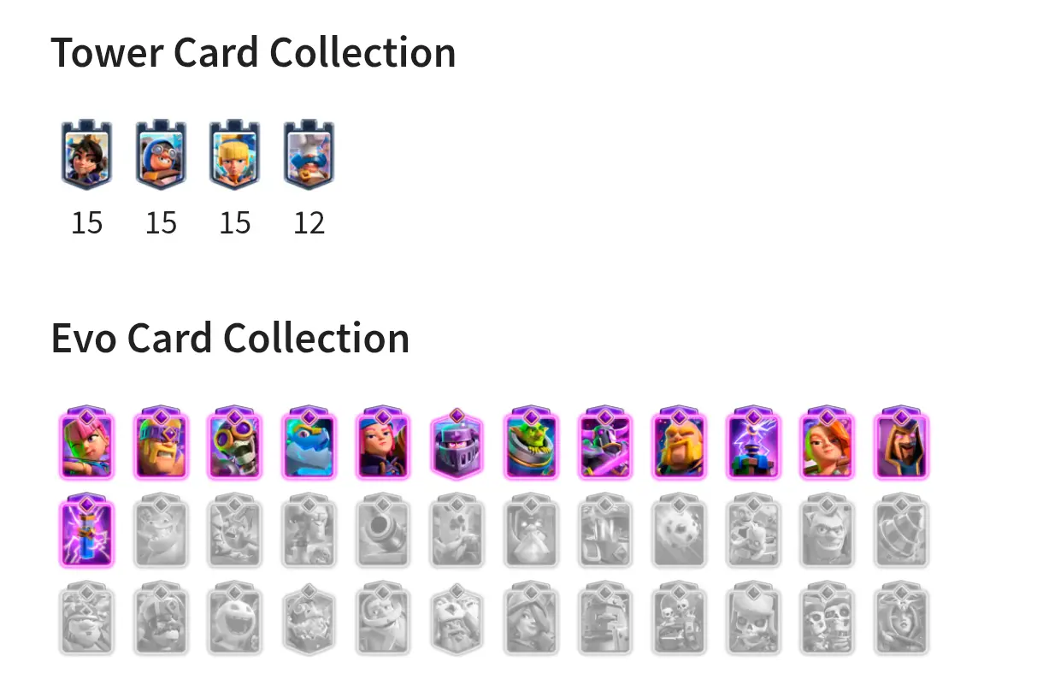Screen dimensions: 1043x685
Task: Select the evolved Archers card
Action: (x=87, y=443)
